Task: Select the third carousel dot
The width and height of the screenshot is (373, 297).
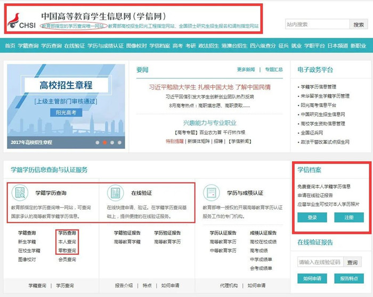Action: click(x=112, y=142)
